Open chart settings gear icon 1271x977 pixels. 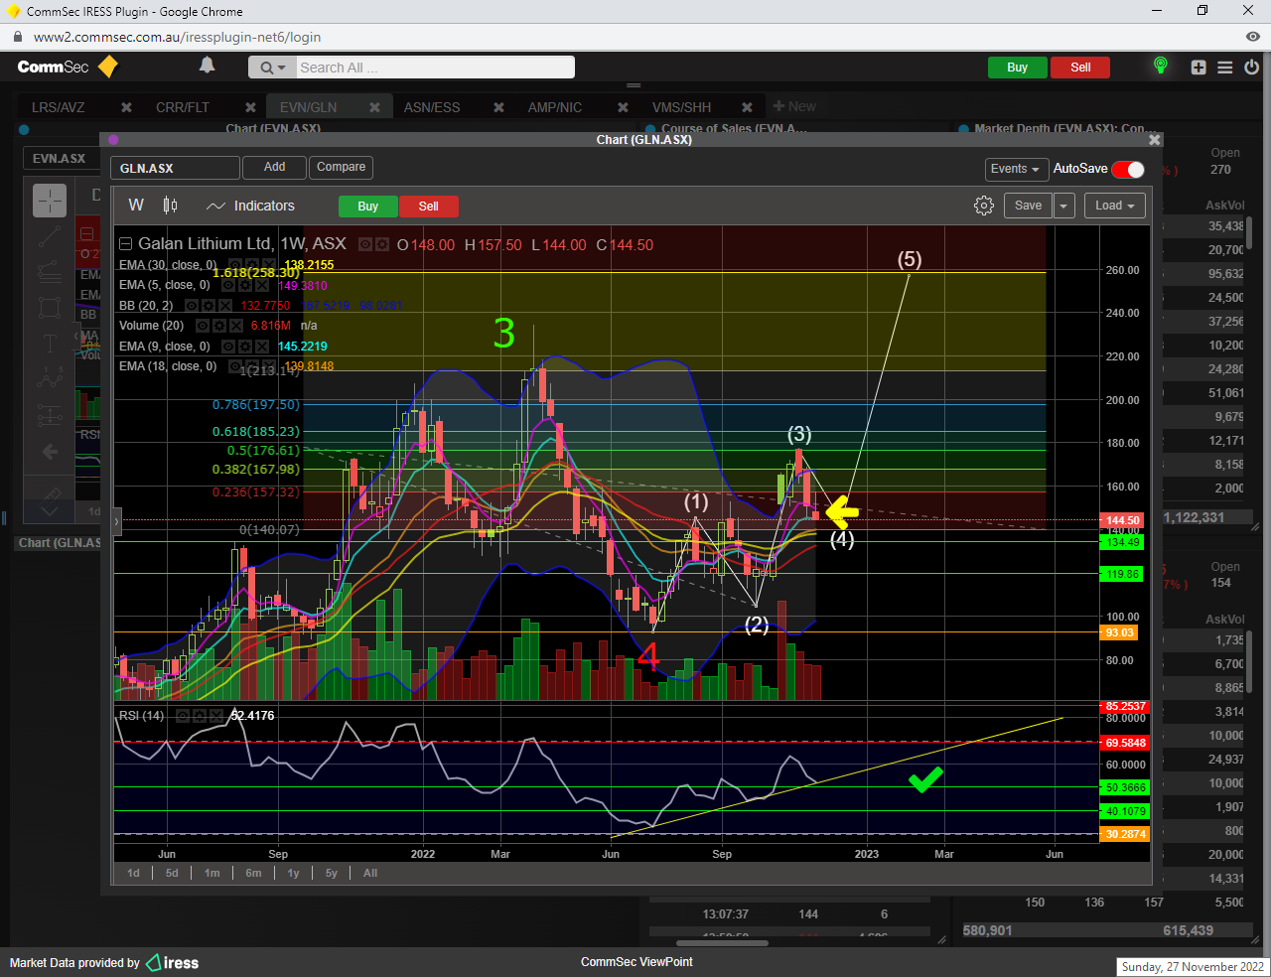(x=984, y=206)
